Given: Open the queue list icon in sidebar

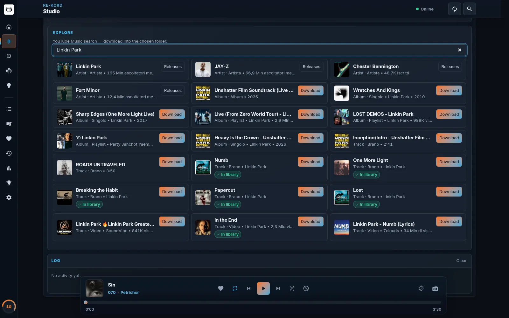Looking at the screenshot, I should [9, 109].
